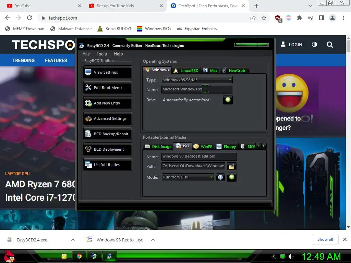
Task: Open Chrome tab search chevron
Action: 310,6
